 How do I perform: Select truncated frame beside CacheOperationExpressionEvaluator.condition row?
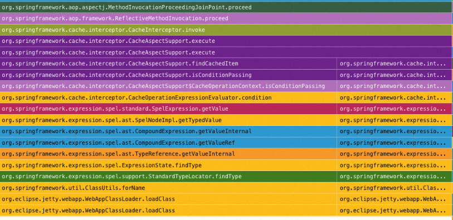pyautogui.click(x=394, y=97)
